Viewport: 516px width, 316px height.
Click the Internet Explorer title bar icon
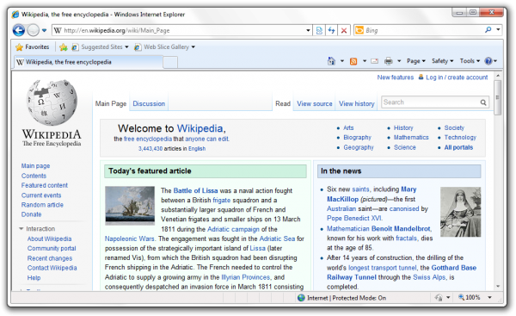coord(15,15)
